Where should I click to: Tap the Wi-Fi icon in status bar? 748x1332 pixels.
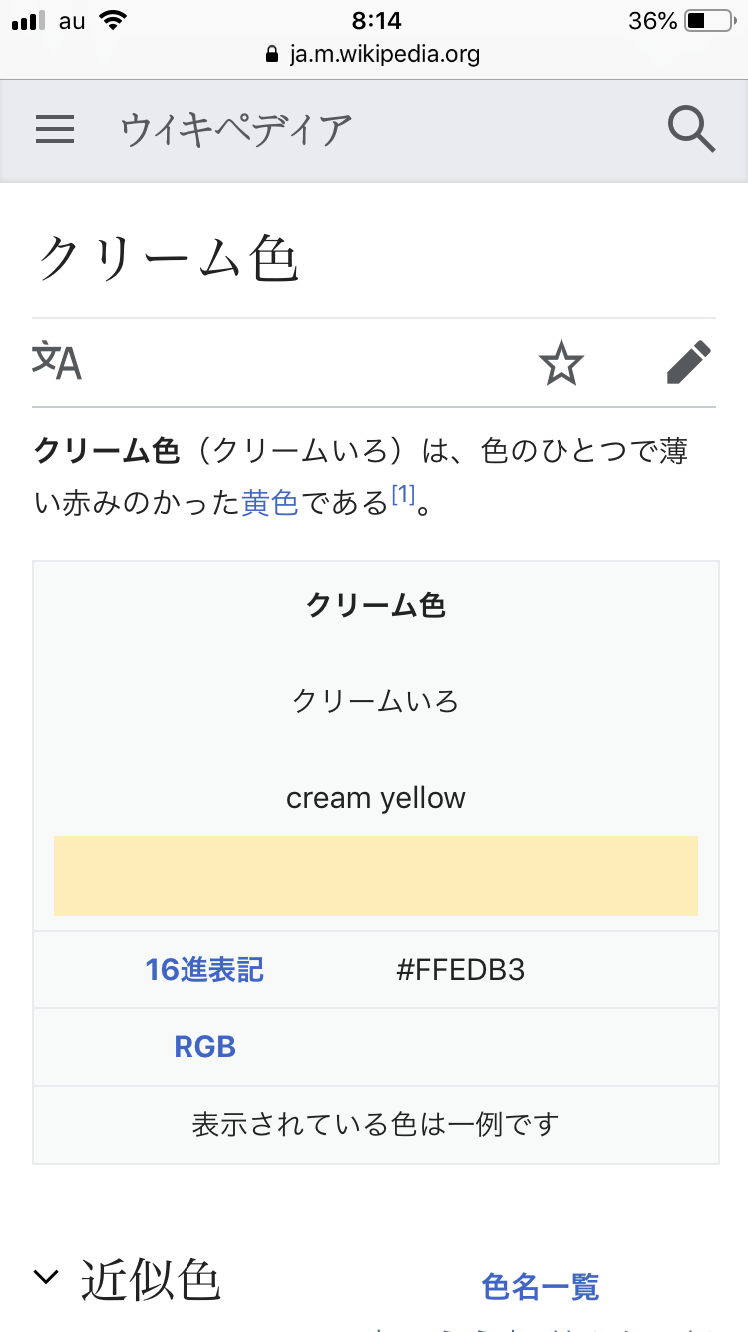(114, 21)
